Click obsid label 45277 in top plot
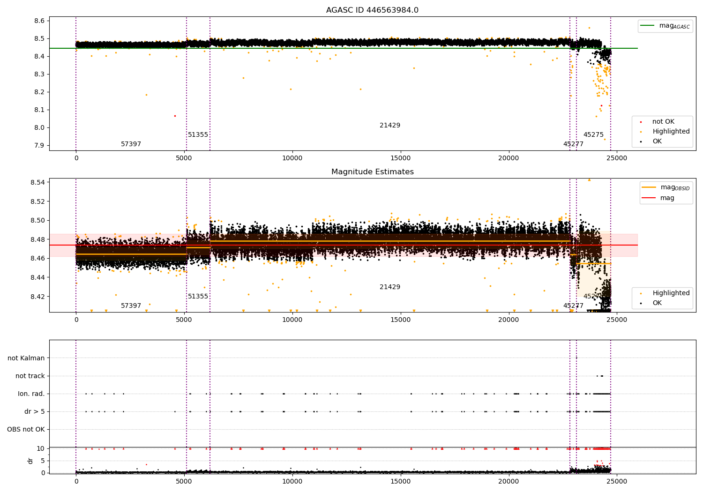 pos(573,144)
